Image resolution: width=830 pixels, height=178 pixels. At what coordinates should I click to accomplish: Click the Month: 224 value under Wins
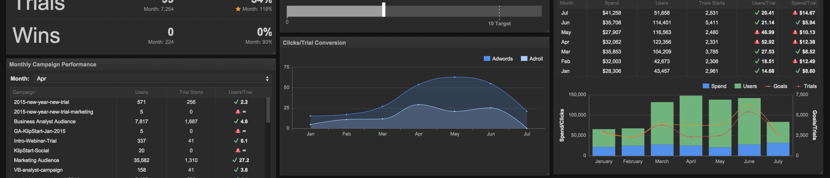161,42
